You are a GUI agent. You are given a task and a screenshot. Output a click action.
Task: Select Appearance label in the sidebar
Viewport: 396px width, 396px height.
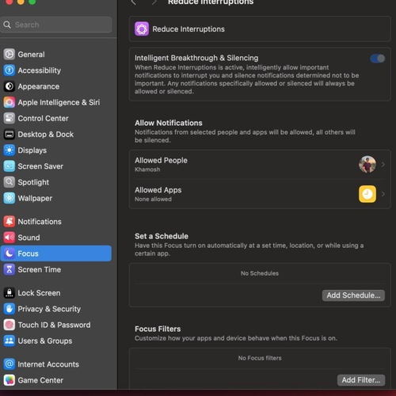point(39,86)
